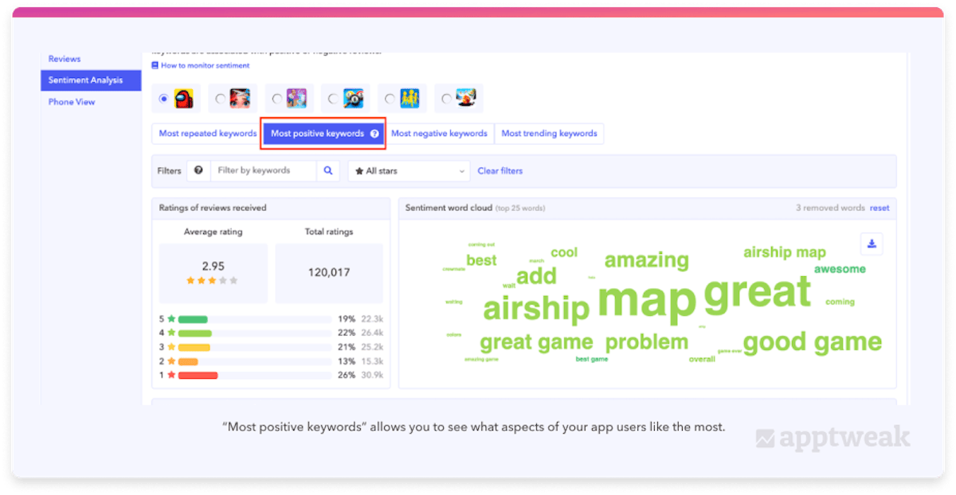Select the radio button for the last app
956x495 pixels.
coord(446,99)
